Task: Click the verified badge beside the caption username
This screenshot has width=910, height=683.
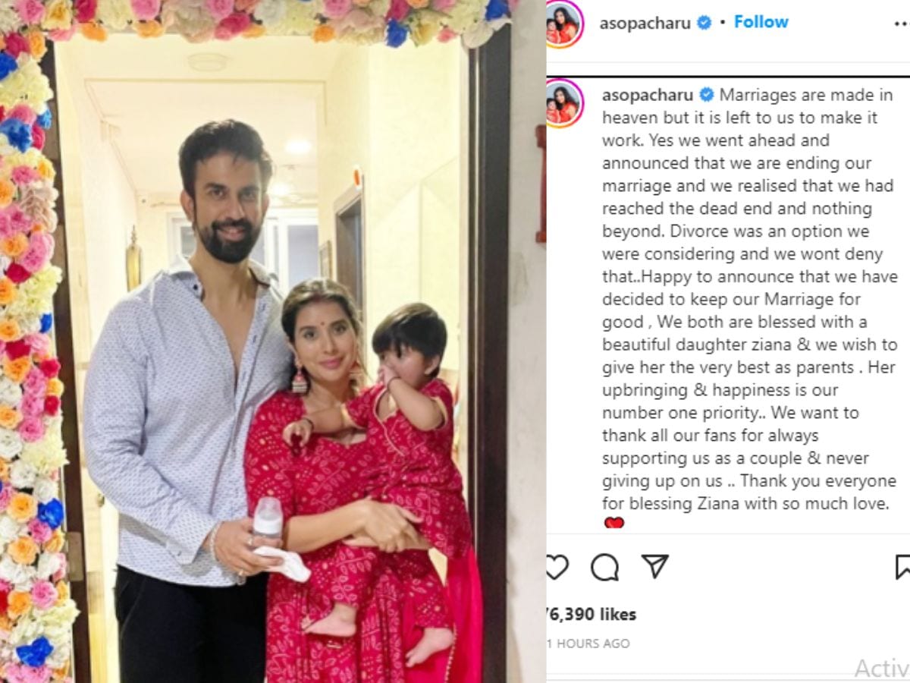Action: [706, 95]
